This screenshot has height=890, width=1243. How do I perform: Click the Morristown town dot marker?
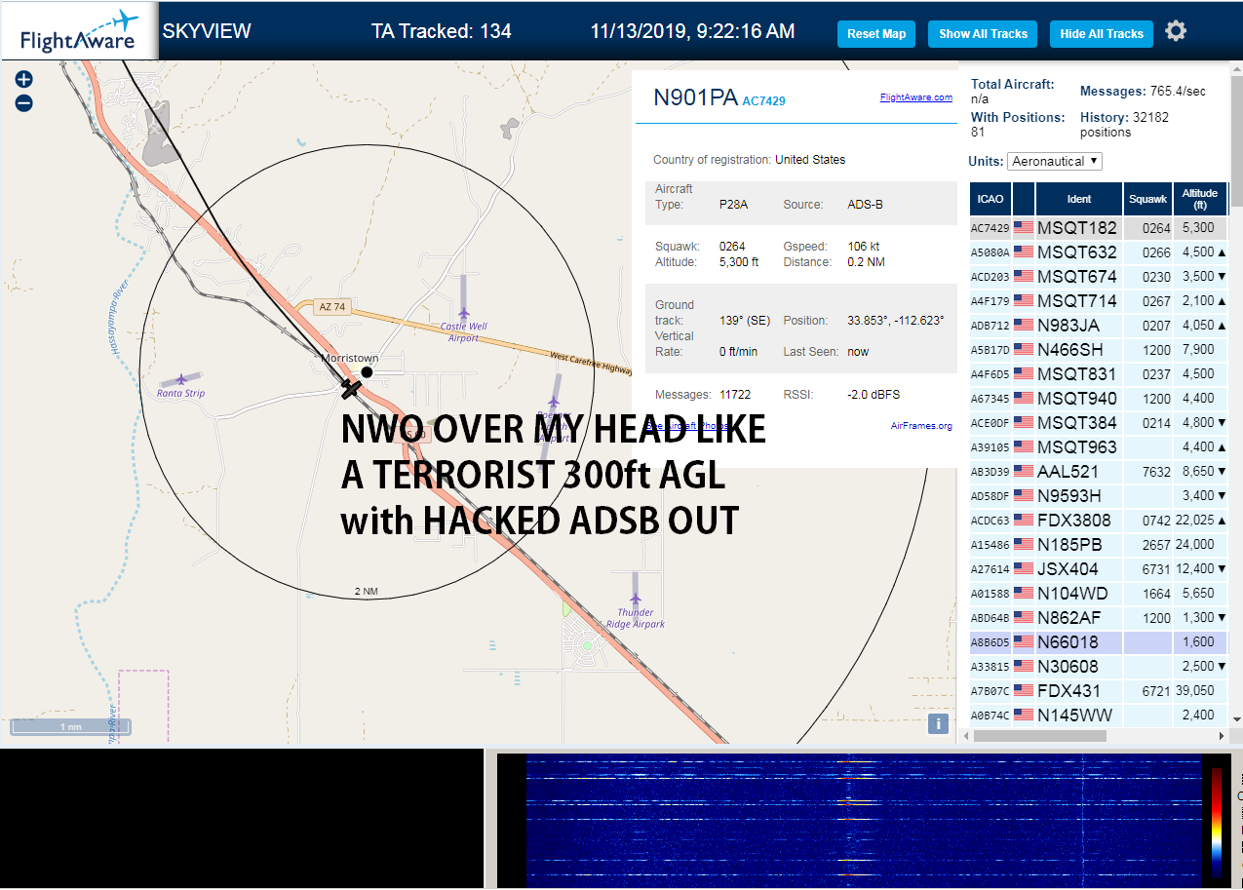pyautogui.click(x=367, y=372)
